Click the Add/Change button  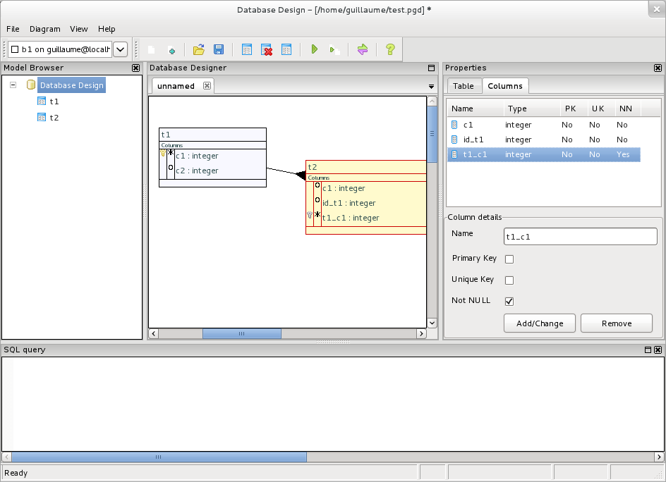tap(540, 323)
